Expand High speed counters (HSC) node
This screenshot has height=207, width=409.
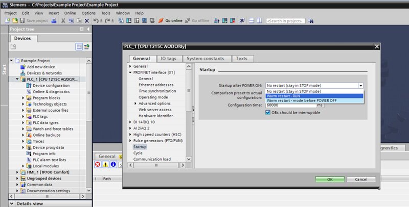point(130,135)
